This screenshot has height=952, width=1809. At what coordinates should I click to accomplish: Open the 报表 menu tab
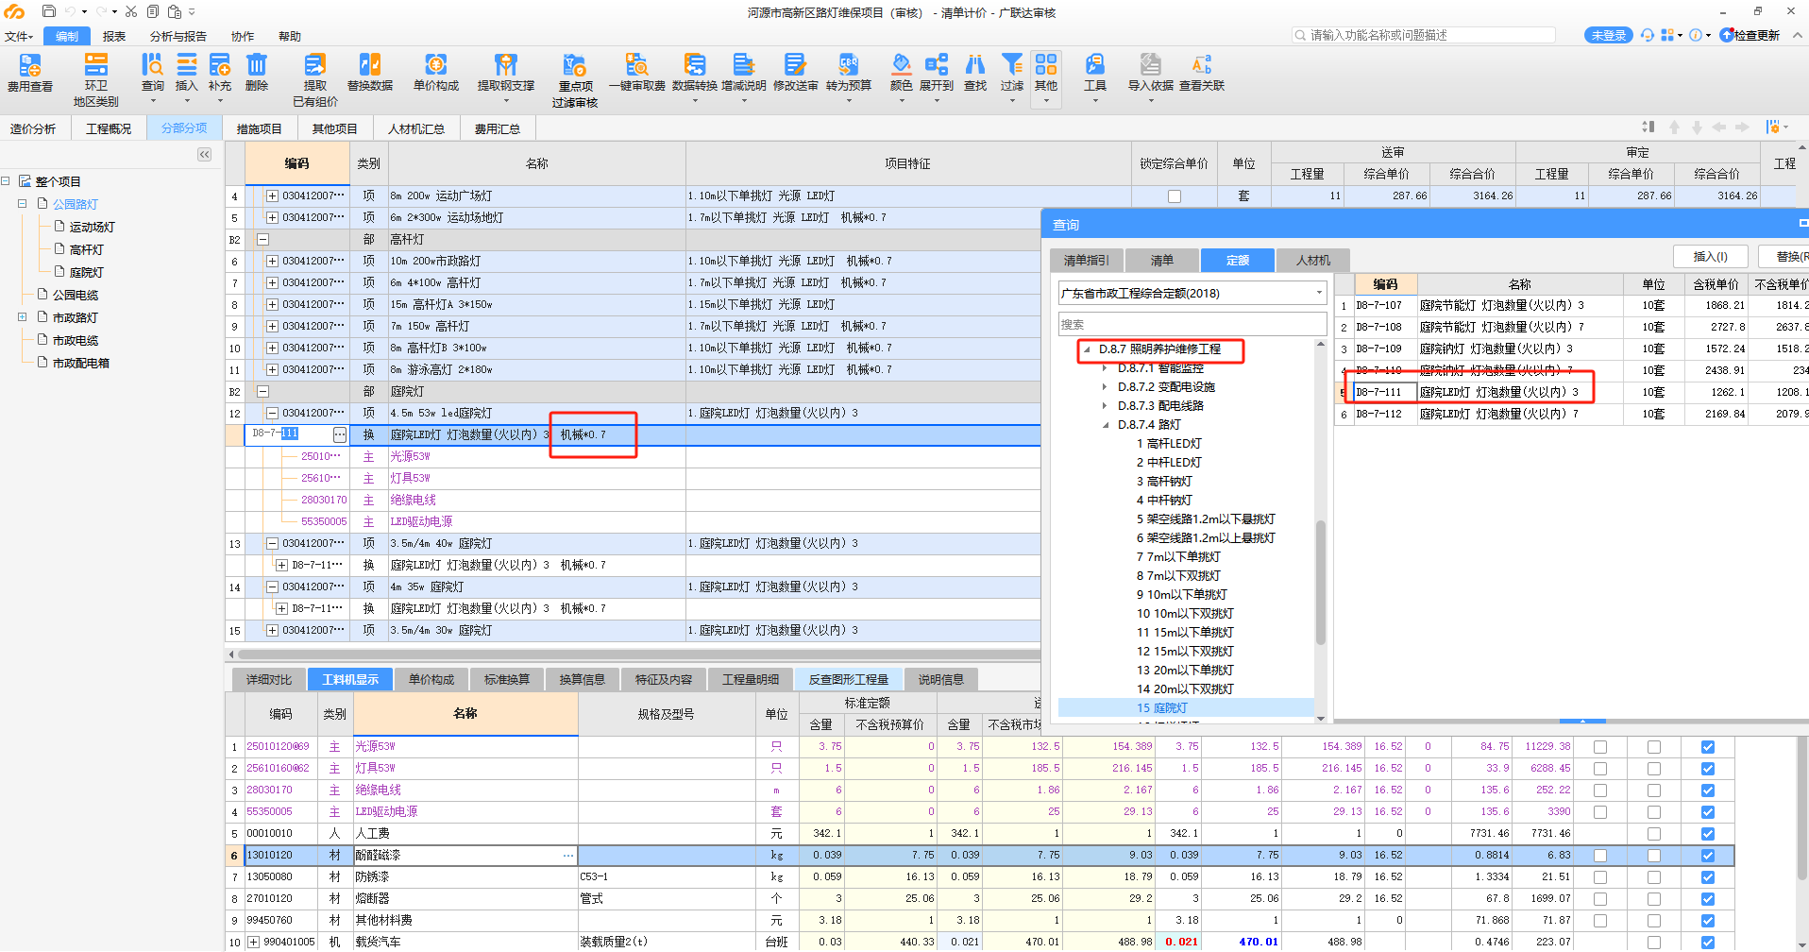114,36
